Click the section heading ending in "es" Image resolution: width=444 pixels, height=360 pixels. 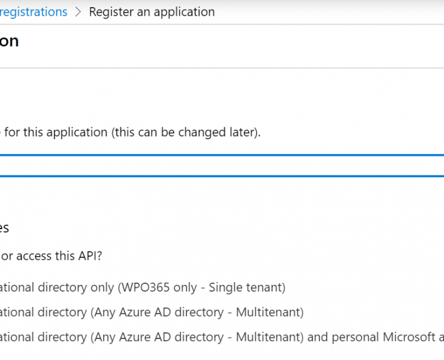[4, 228]
